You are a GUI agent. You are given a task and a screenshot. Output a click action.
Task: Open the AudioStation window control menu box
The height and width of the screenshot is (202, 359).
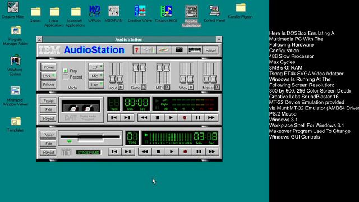(39, 39)
